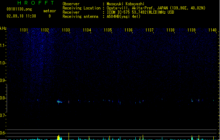Viewport: 220px width, 140px height.
Task: Click the 1131 time marker
Action: point(24,30)
